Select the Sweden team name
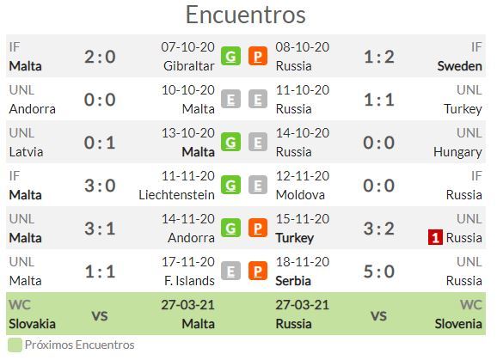This screenshot has width=497, height=360. 460,66
